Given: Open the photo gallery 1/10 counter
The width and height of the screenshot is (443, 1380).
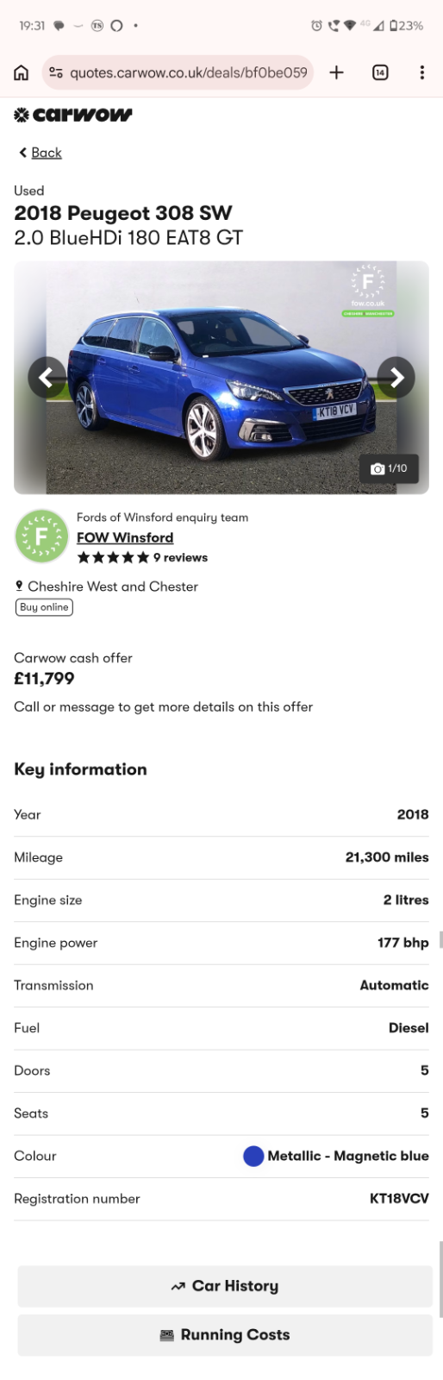Looking at the screenshot, I should pyautogui.click(x=389, y=468).
